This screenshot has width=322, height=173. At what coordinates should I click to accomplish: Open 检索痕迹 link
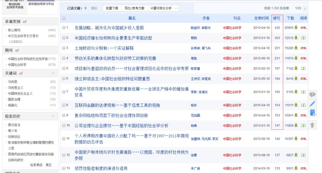(x=36, y=165)
